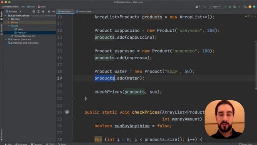The height and width of the screenshot is (145, 257).
Task: Click the checkPrices call on line 21
Action: 108,92
